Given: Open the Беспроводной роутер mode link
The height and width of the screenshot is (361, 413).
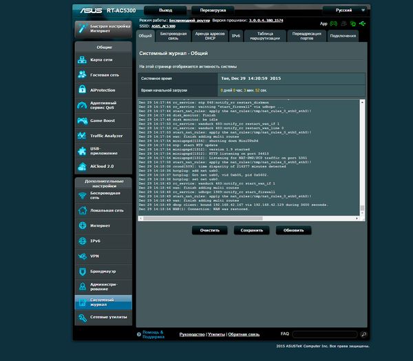Looking at the screenshot, I should [189, 20].
